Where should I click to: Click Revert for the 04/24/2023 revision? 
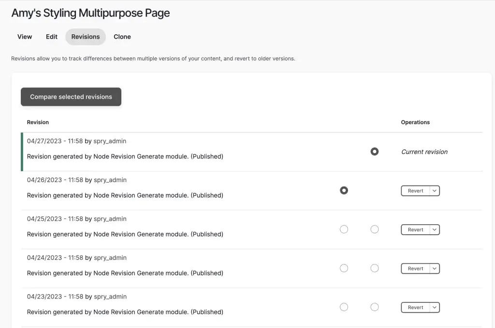tap(415, 269)
